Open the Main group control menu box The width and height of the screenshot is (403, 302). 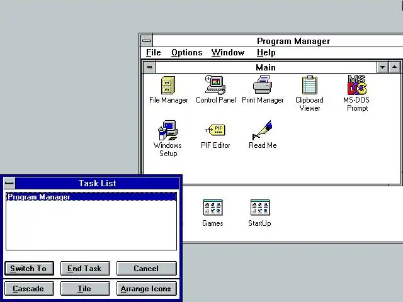149,67
